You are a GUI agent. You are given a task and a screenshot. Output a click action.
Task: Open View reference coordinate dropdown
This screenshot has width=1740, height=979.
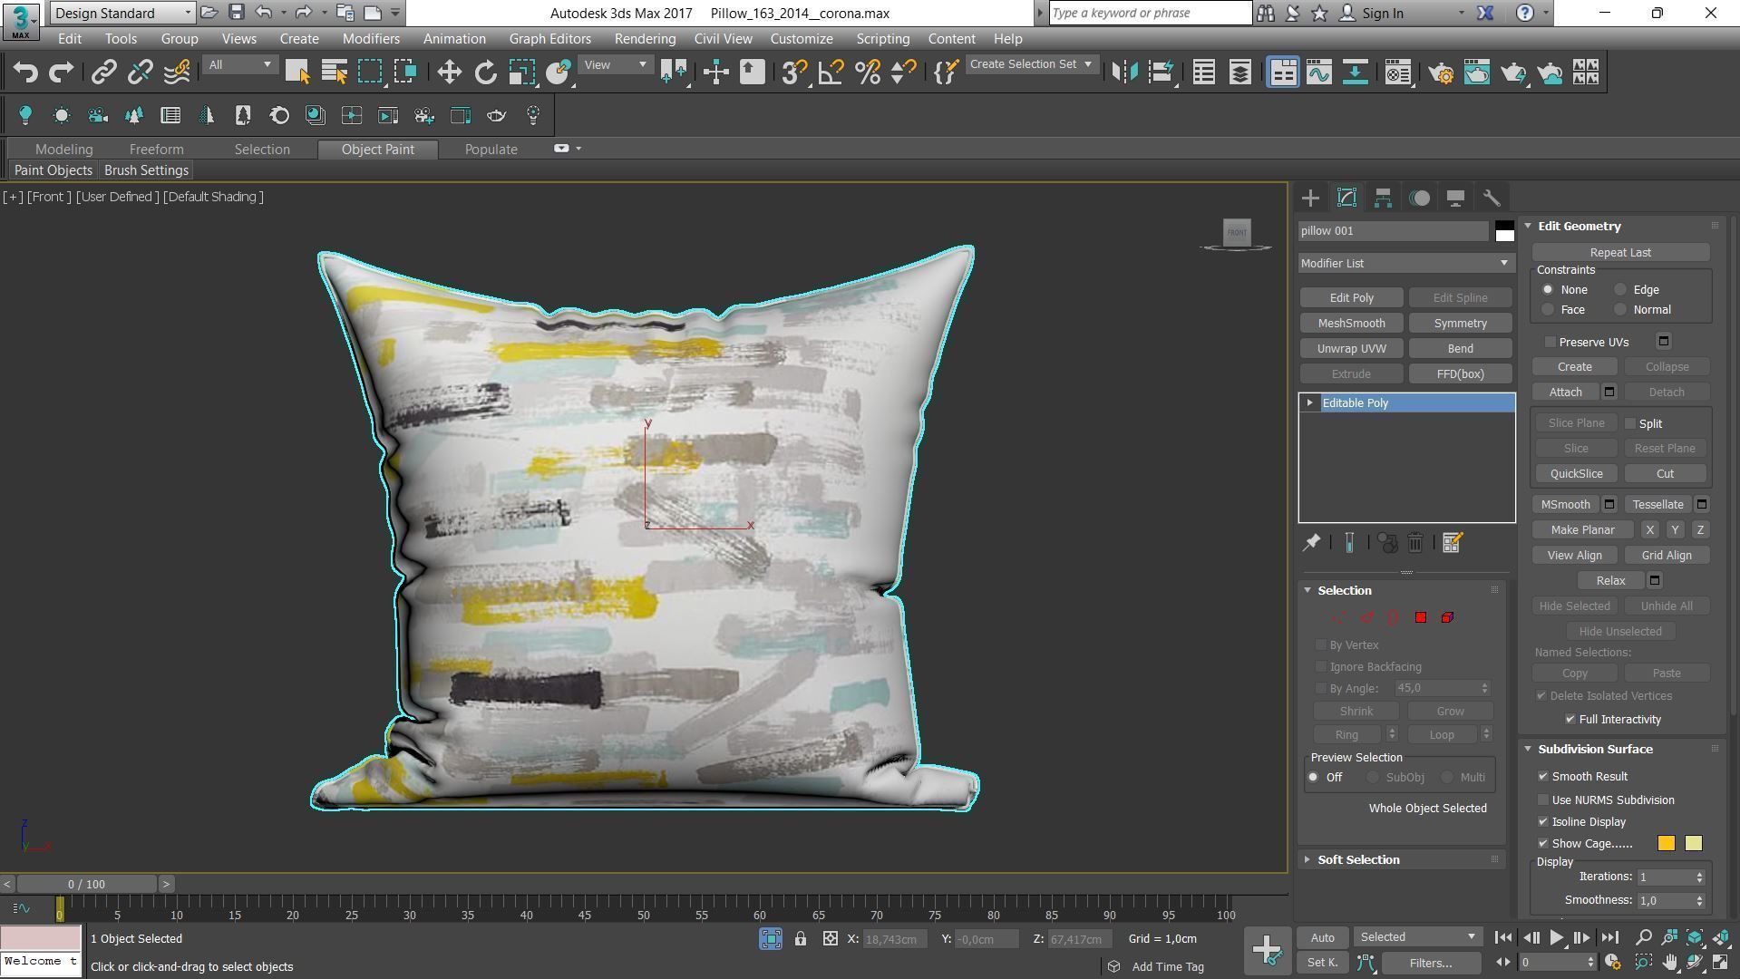(615, 64)
